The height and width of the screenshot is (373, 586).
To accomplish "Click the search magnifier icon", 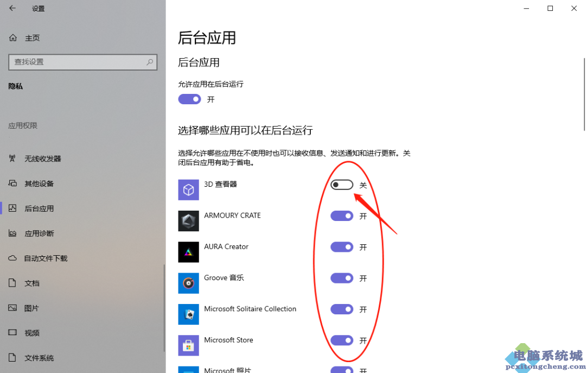I will click(150, 62).
